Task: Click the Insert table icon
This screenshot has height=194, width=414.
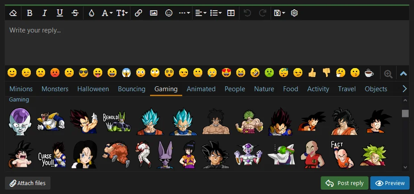Action: pyautogui.click(x=231, y=13)
